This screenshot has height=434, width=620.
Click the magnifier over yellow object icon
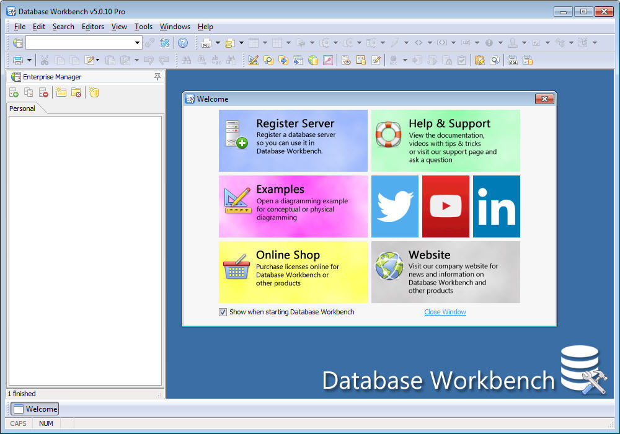(268, 61)
